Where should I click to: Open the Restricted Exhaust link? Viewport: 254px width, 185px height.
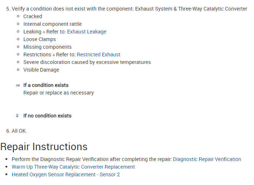(x=99, y=55)
